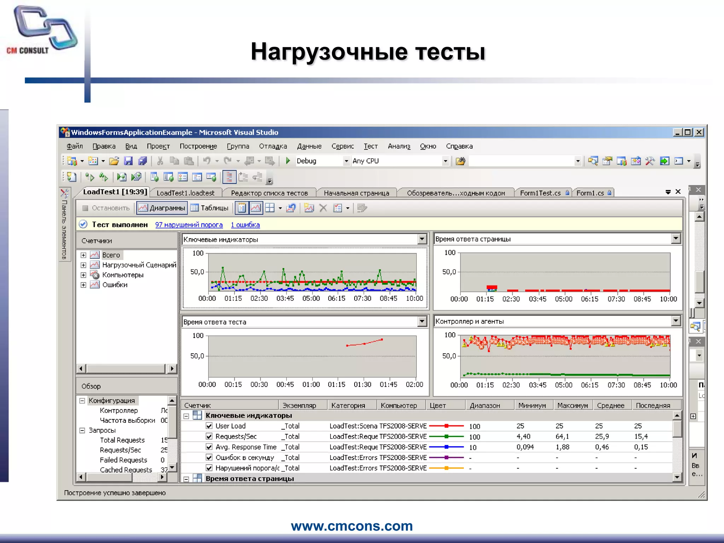This screenshot has height=543, width=724.
Task: Click the Save All icon
Action: click(142, 161)
